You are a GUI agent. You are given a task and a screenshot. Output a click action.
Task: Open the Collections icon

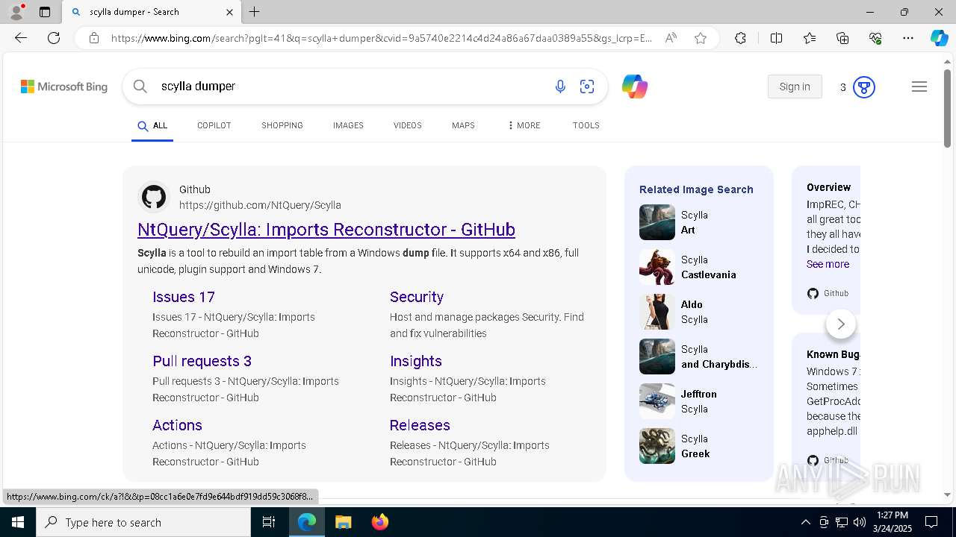[842, 38]
